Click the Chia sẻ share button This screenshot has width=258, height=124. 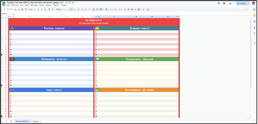pos(241,4)
